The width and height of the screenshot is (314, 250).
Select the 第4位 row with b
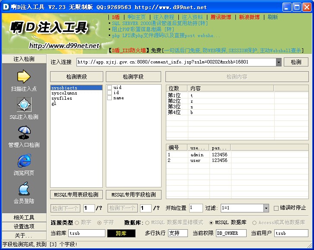[237, 112]
